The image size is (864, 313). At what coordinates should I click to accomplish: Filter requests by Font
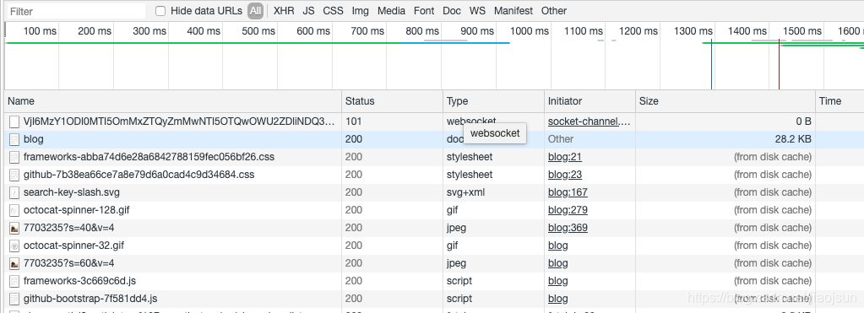tap(424, 11)
